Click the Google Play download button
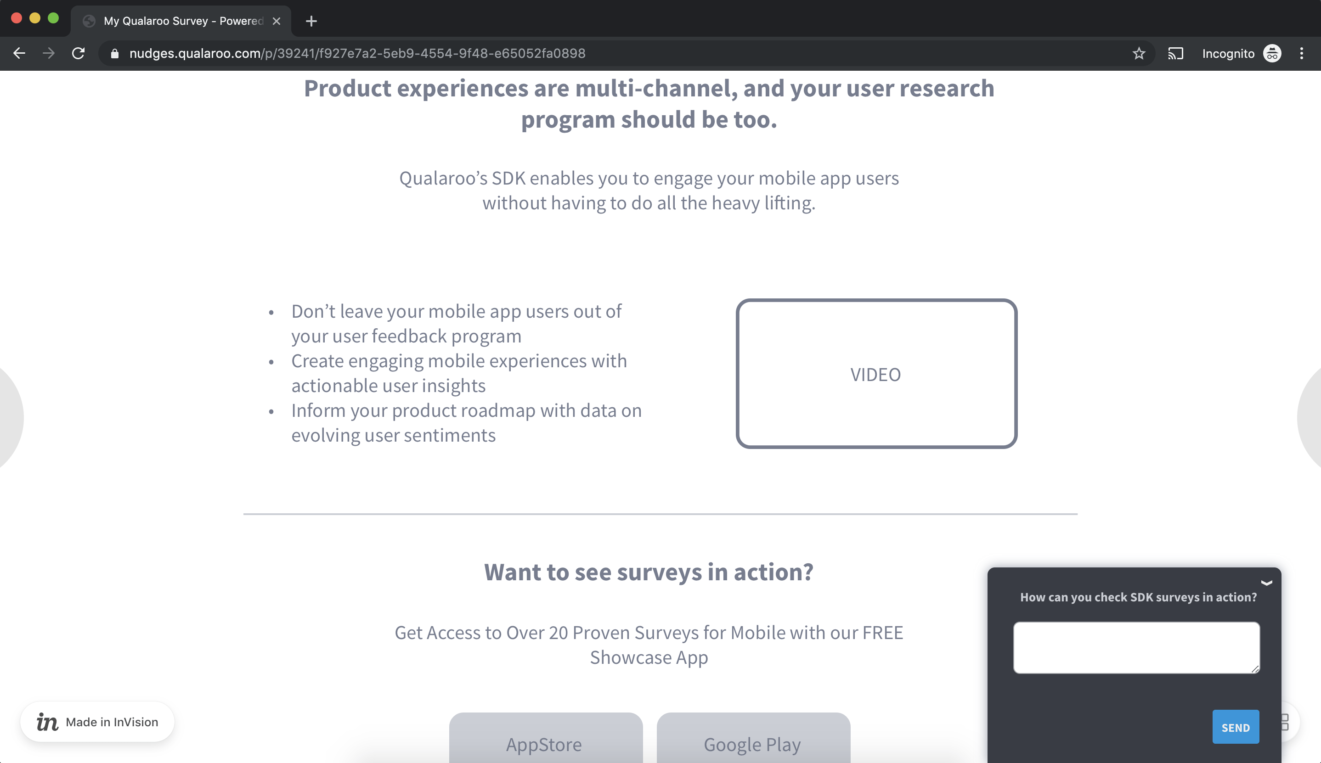The image size is (1321, 763). (752, 743)
